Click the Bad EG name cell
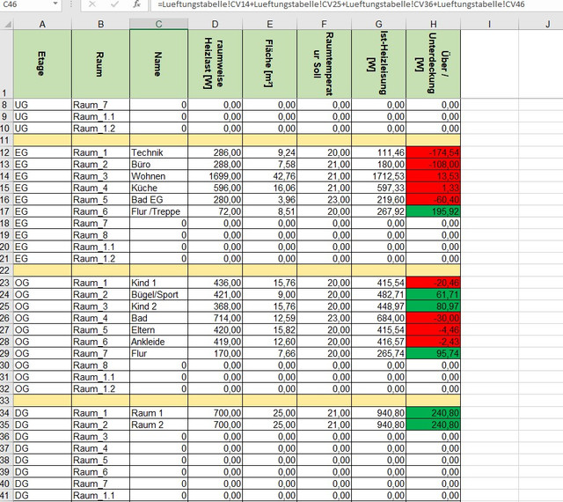563x502 pixels. click(x=158, y=200)
